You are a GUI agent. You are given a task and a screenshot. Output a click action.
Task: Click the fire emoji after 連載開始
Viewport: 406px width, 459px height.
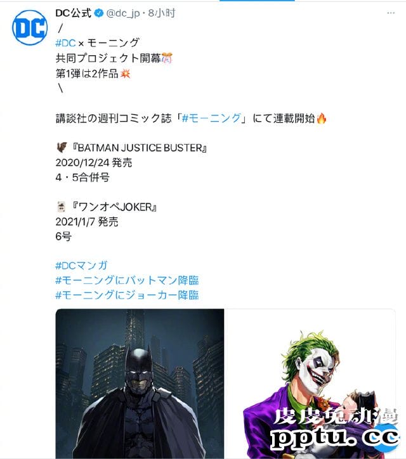322,119
